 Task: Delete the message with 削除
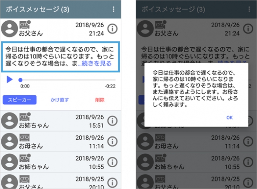click(99, 100)
